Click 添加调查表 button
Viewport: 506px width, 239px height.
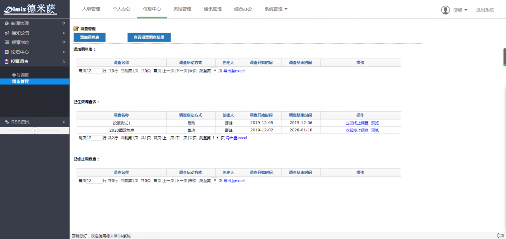[90, 37]
